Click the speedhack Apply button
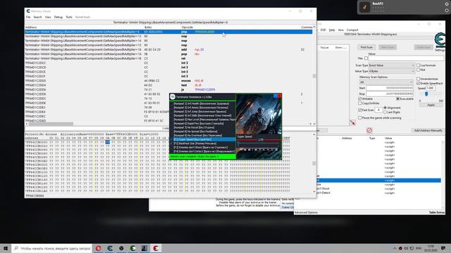This screenshot has width=451, height=253. 431,105
